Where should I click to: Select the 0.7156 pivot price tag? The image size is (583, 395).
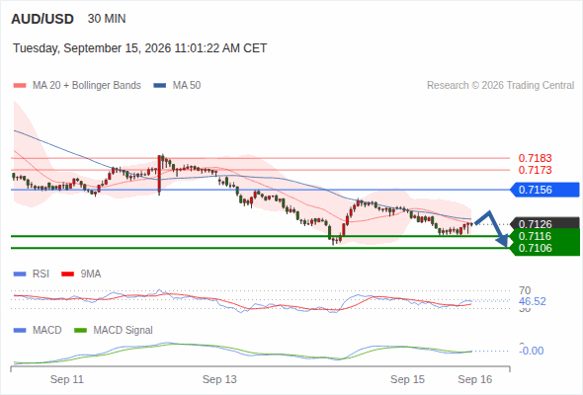(544, 190)
